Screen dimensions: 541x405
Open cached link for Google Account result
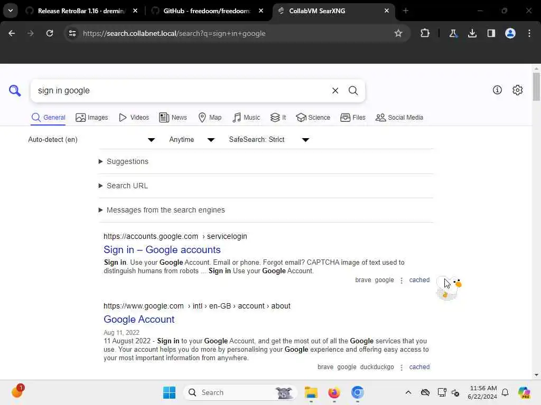coord(419,367)
